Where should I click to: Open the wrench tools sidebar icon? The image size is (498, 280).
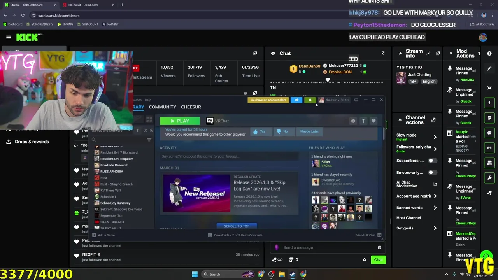(x=489, y=178)
